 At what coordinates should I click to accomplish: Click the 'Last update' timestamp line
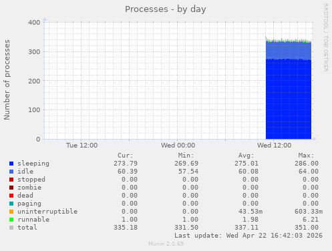[x=248, y=236]
